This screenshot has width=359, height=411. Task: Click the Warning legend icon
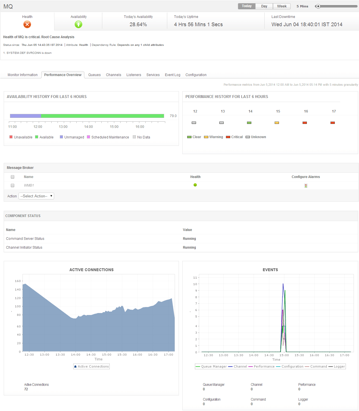pyautogui.click(x=206, y=137)
